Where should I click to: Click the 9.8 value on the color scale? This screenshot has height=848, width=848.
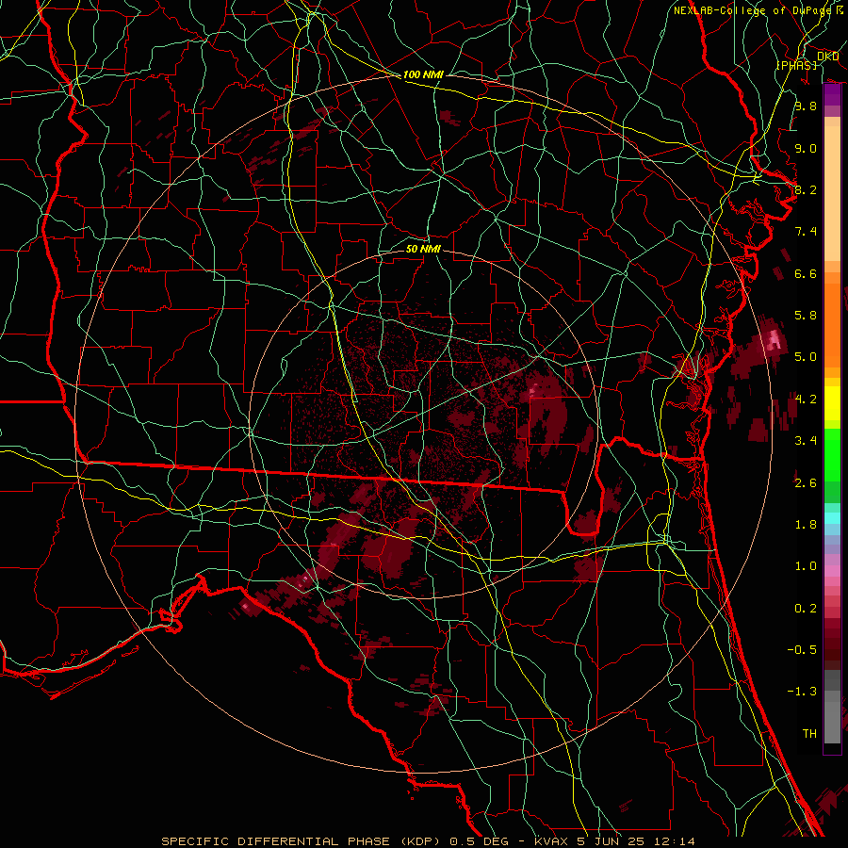pyautogui.click(x=806, y=106)
